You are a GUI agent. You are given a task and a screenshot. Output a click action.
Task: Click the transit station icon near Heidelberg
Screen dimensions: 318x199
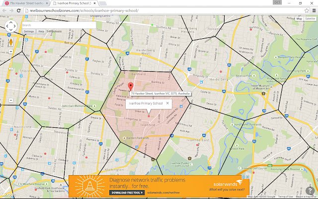point(201,82)
